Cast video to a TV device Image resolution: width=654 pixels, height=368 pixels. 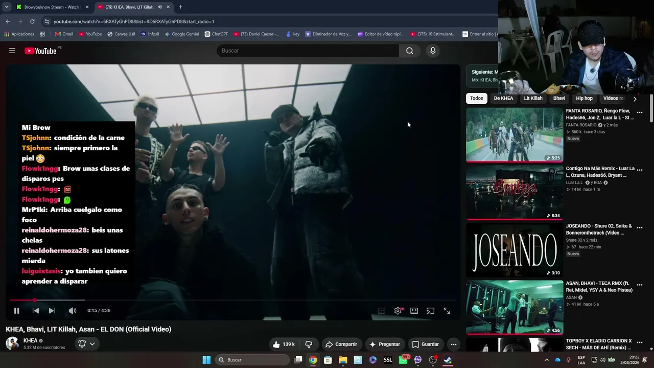pos(431,311)
